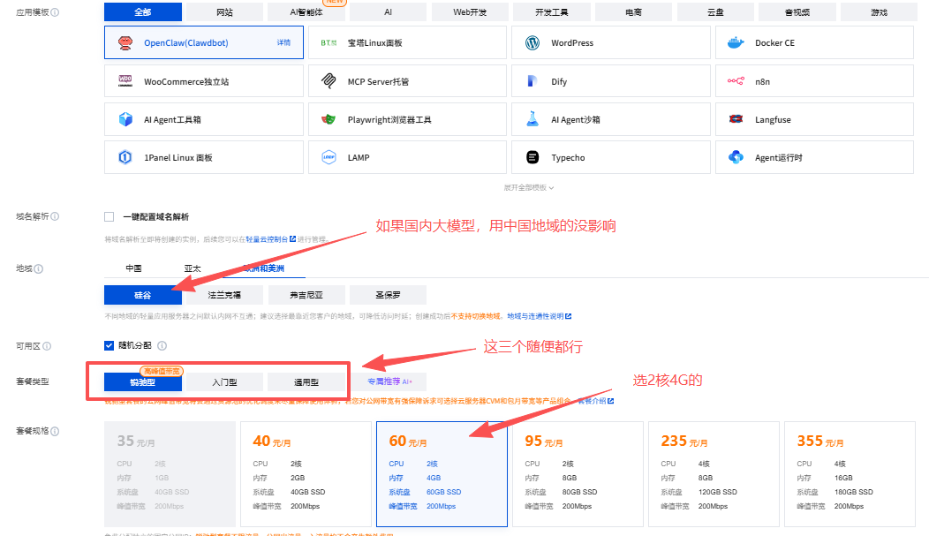Select the 开发工具 category tab
Image resolution: width=929 pixels, height=536 pixels.
click(552, 11)
